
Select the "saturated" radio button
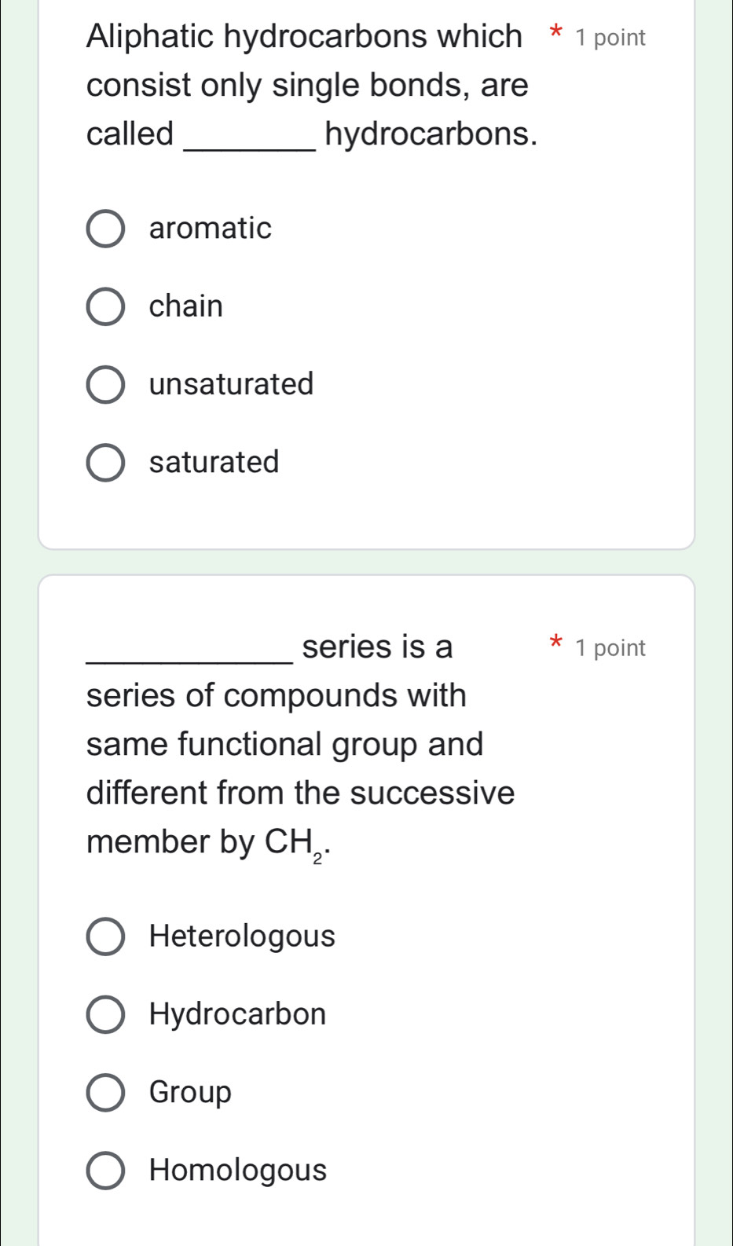tap(106, 463)
